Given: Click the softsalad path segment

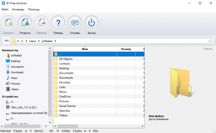Looking at the screenshot, I should 47,41.
